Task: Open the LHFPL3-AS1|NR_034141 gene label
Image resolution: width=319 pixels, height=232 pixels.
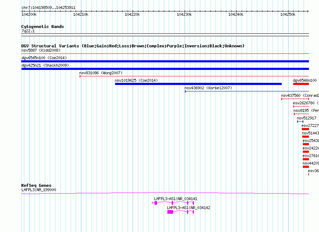Action: 176,199
